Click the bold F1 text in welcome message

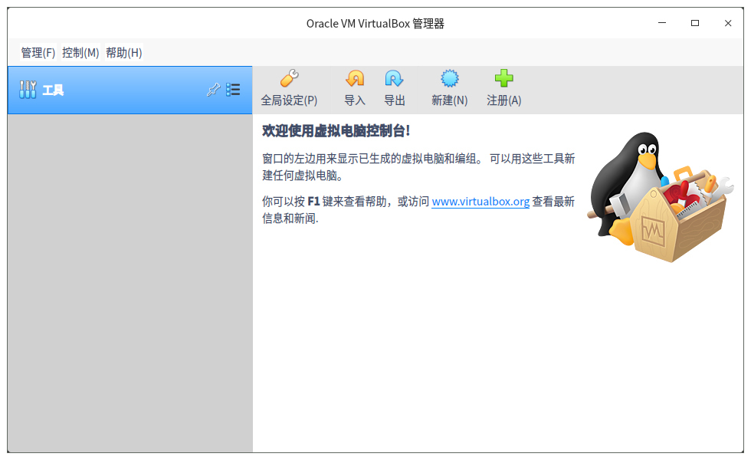pyautogui.click(x=313, y=202)
